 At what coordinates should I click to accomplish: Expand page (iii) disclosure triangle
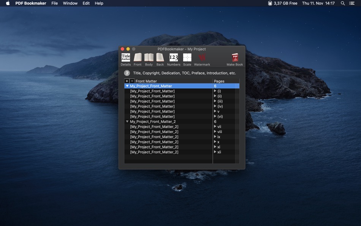[215, 101]
